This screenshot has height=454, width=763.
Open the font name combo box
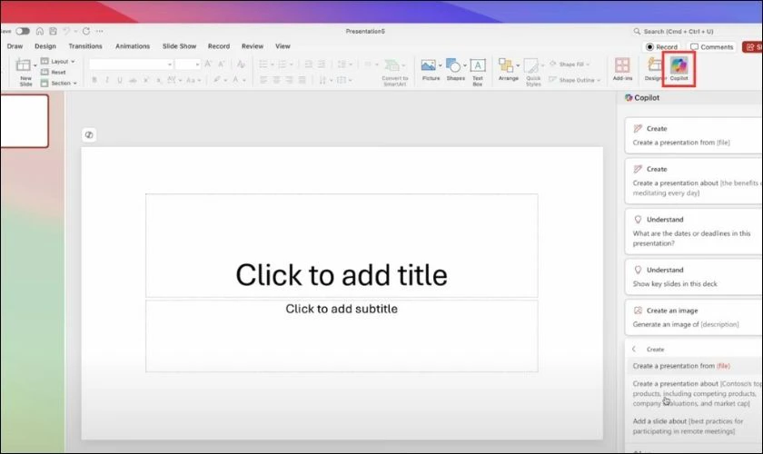[x=131, y=64]
